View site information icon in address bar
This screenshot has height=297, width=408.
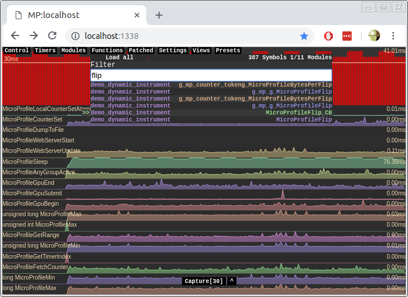[75, 36]
